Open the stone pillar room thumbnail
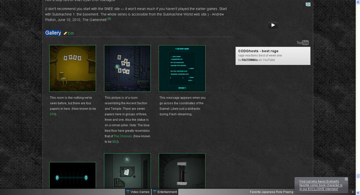The height and width of the screenshot is (195, 360). point(182,171)
